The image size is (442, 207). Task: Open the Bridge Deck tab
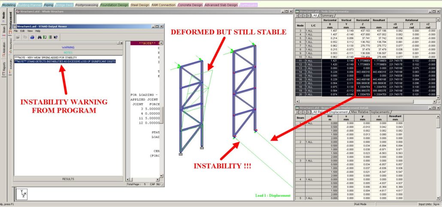tap(64, 5)
